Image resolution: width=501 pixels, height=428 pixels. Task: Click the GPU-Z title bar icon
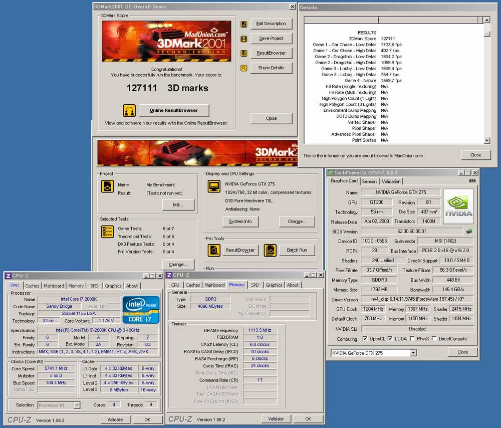click(331, 172)
